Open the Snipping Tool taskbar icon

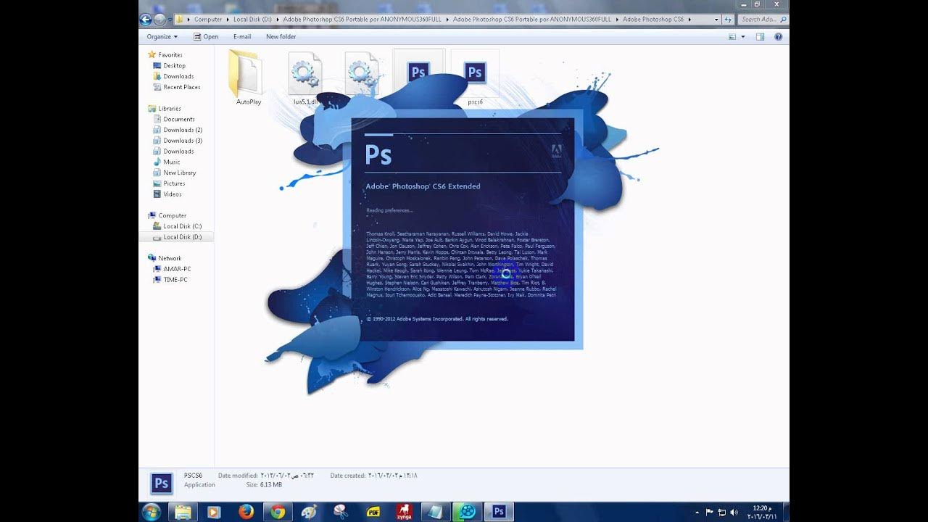coord(341,512)
